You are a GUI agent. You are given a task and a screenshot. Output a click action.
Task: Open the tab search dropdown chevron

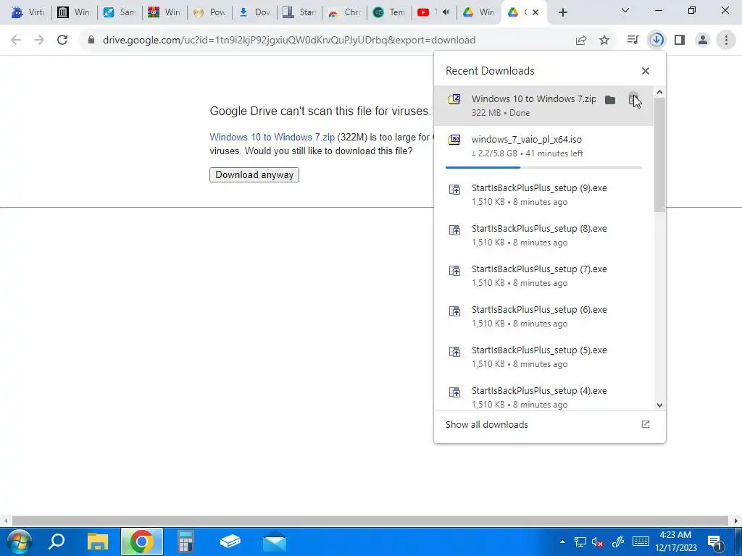tap(625, 10)
